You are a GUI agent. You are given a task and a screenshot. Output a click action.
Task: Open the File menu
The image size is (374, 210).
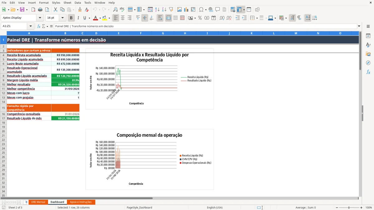[x=4, y=2]
